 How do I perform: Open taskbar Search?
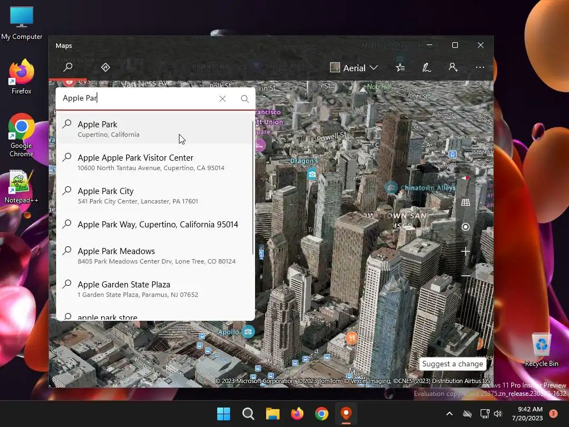(x=248, y=414)
